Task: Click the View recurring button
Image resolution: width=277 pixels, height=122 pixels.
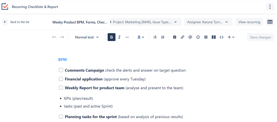Action: pyautogui.click(x=249, y=22)
